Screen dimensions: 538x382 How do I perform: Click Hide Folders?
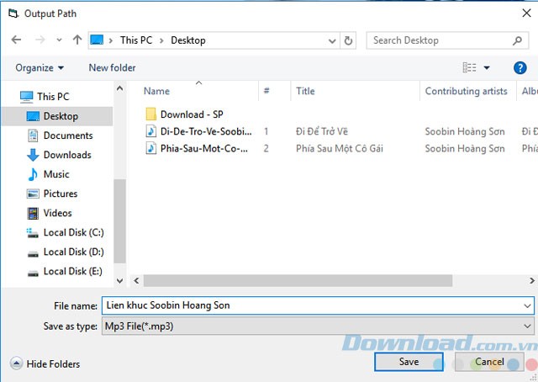pyautogui.click(x=45, y=363)
